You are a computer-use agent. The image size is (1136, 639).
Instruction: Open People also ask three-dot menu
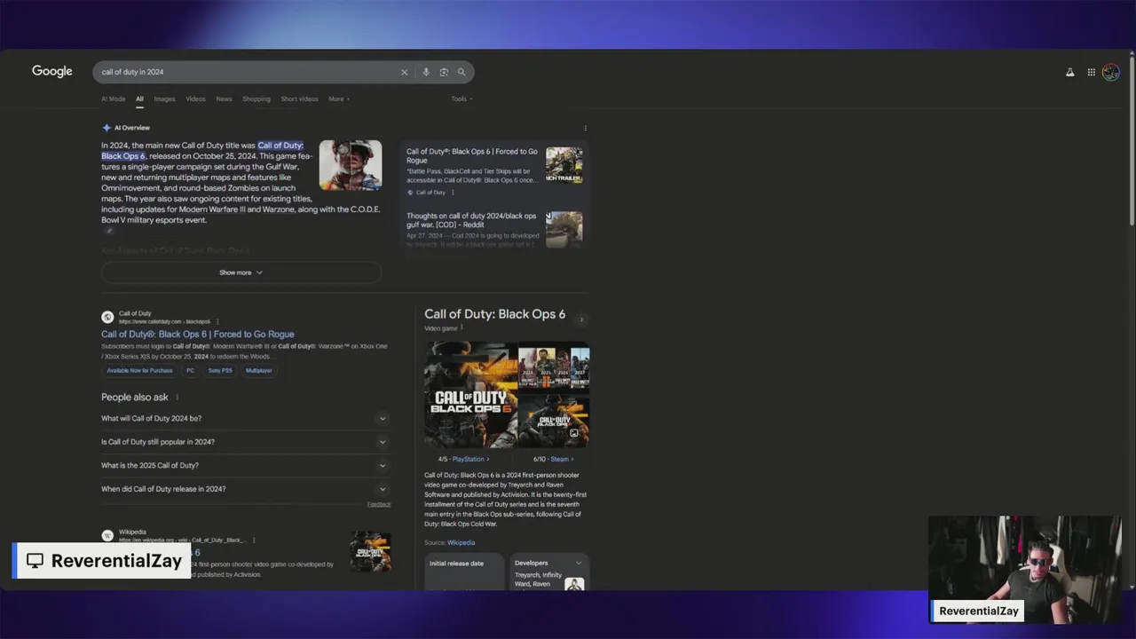click(x=177, y=397)
